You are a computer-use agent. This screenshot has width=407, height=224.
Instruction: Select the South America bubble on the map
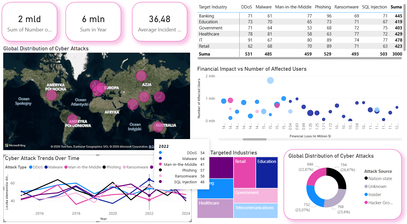coord(72,120)
